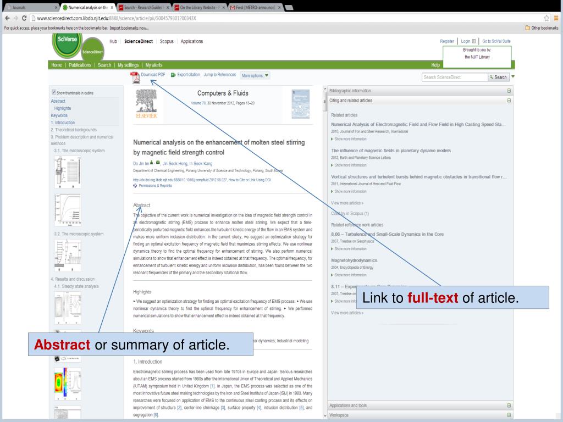Screen dimensions: 563x422
Task: Click Go to SciVal Suite link
Action: (496, 41)
